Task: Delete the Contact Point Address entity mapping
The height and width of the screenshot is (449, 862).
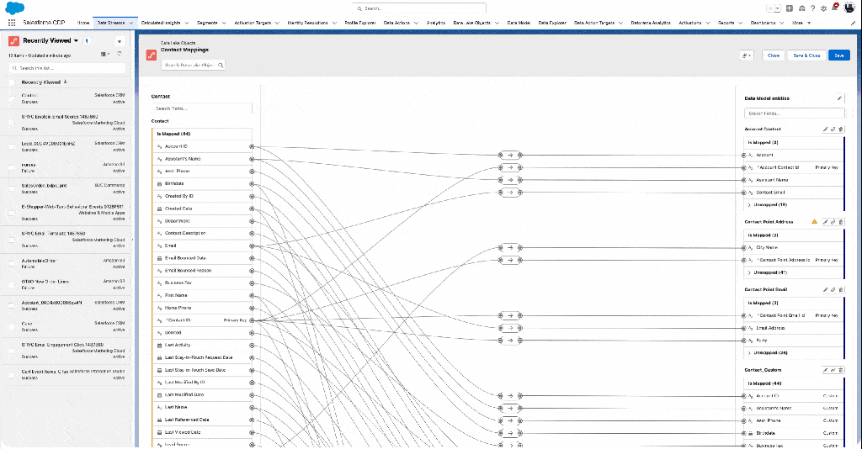Action: tap(840, 222)
